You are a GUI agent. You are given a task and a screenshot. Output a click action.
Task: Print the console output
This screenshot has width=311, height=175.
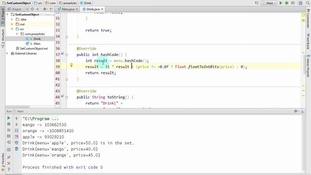(17, 142)
